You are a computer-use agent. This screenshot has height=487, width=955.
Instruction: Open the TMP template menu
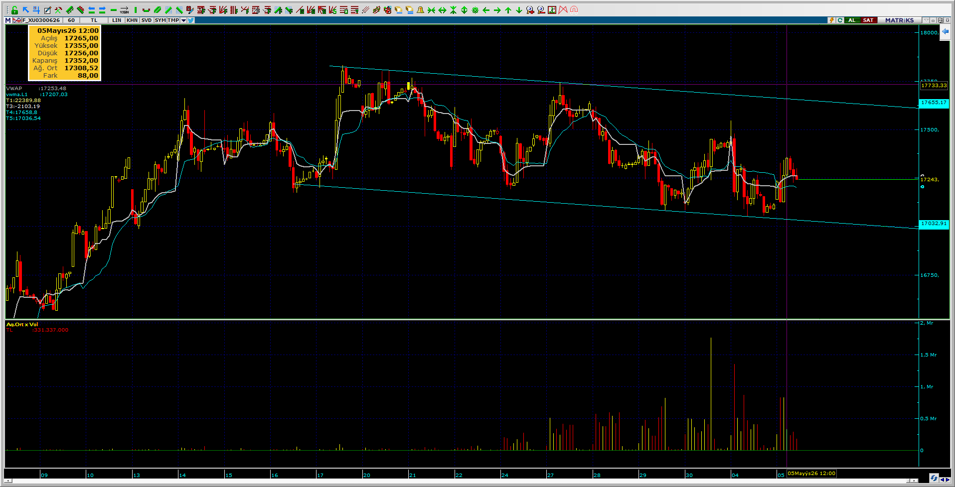tap(173, 20)
